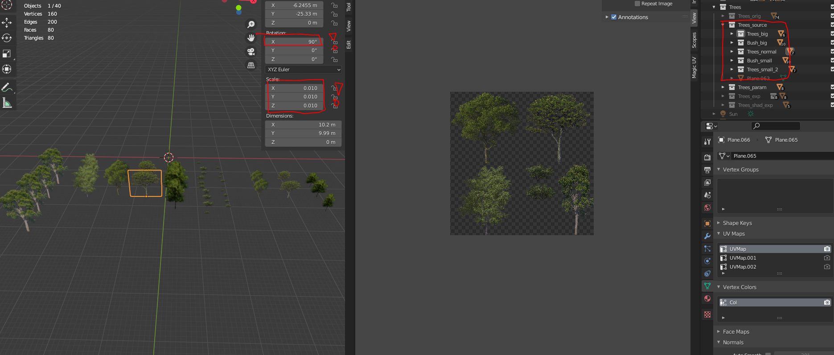Open the Modifiers wrench tab icon
834x355 pixels.
pyautogui.click(x=707, y=236)
